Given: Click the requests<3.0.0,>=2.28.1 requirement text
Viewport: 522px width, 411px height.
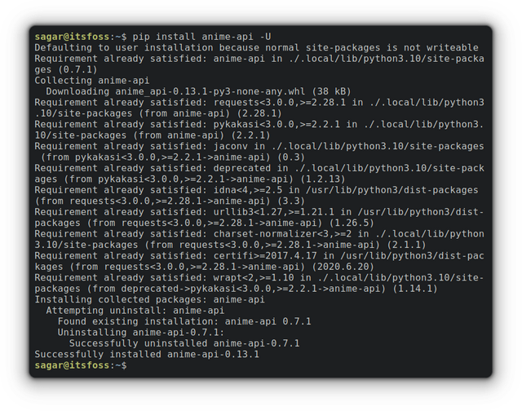Looking at the screenshot, I should (x=280, y=103).
